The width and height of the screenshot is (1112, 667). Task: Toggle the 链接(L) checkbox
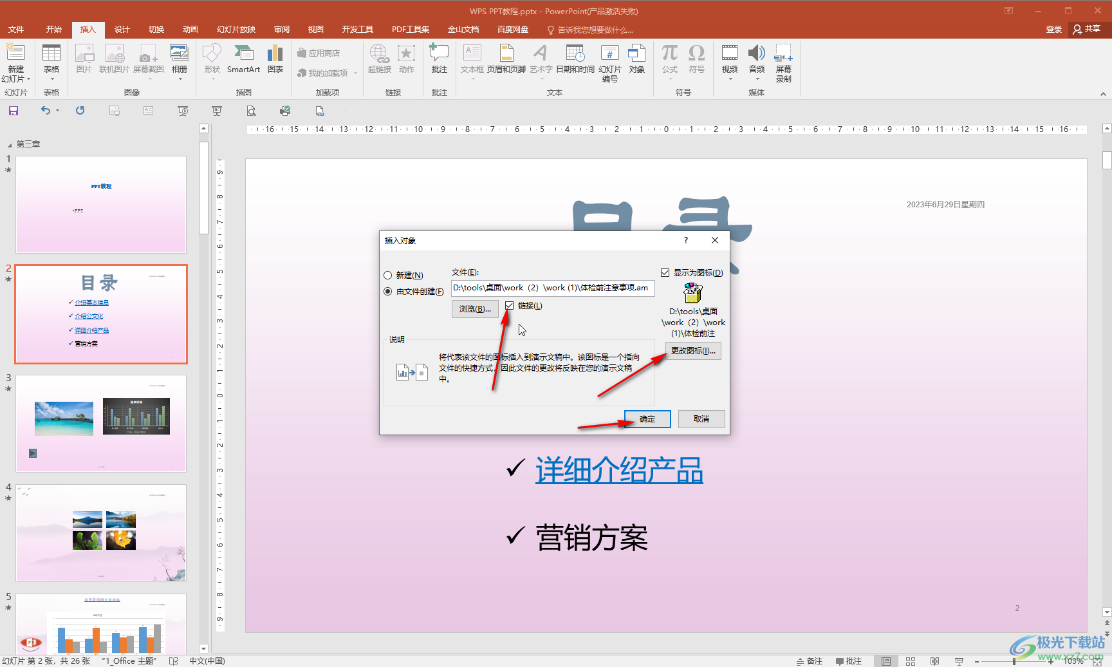click(x=510, y=306)
